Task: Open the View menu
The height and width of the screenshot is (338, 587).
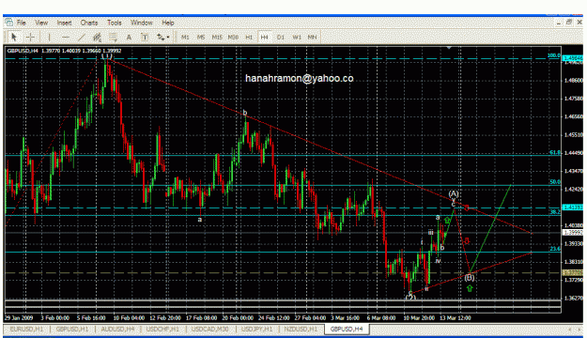Action: coord(41,23)
